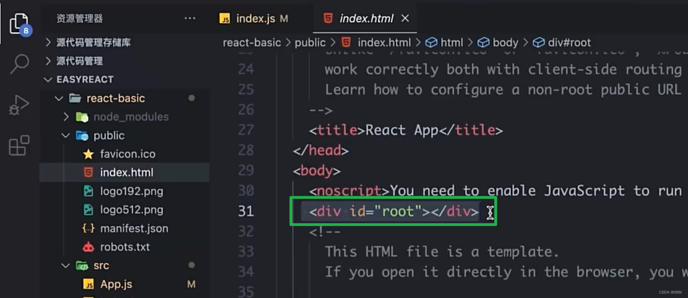Click div#root in the breadcrumb
This screenshot has width=688, height=298.
[x=569, y=42]
